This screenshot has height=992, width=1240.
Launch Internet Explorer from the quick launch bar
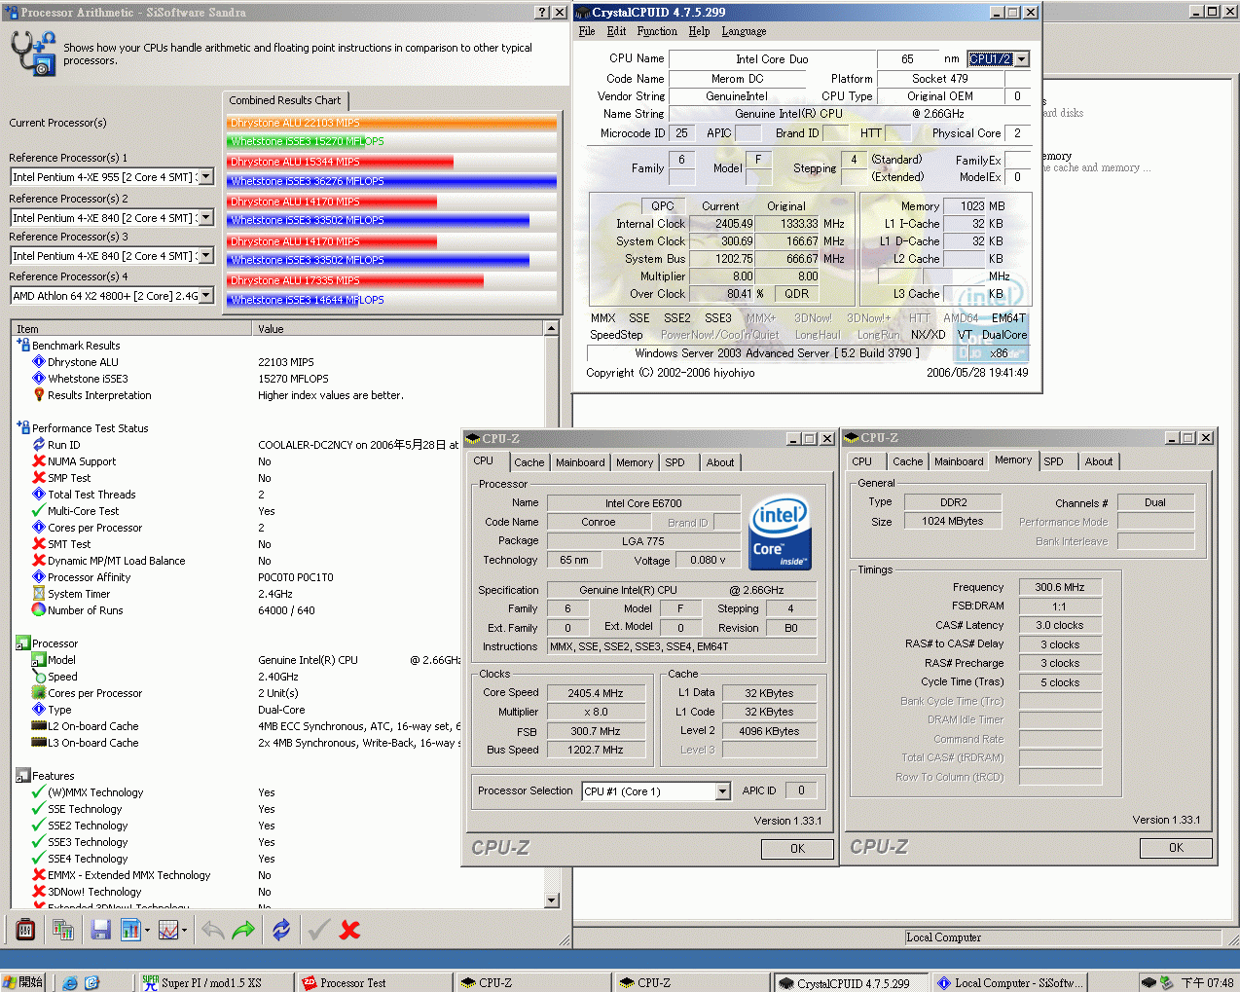click(x=70, y=982)
